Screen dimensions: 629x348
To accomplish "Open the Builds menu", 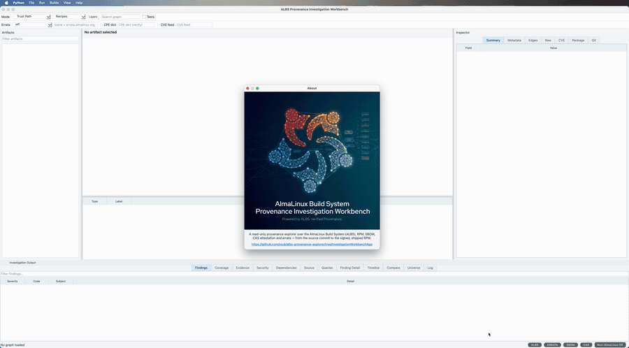I will point(54,2).
